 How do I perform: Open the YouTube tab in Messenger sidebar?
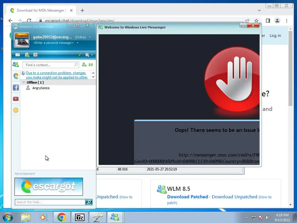tap(16, 99)
